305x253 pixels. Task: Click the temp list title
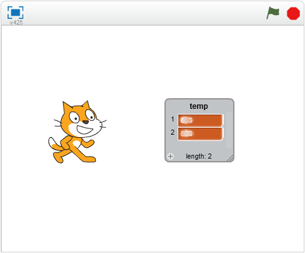click(x=199, y=106)
